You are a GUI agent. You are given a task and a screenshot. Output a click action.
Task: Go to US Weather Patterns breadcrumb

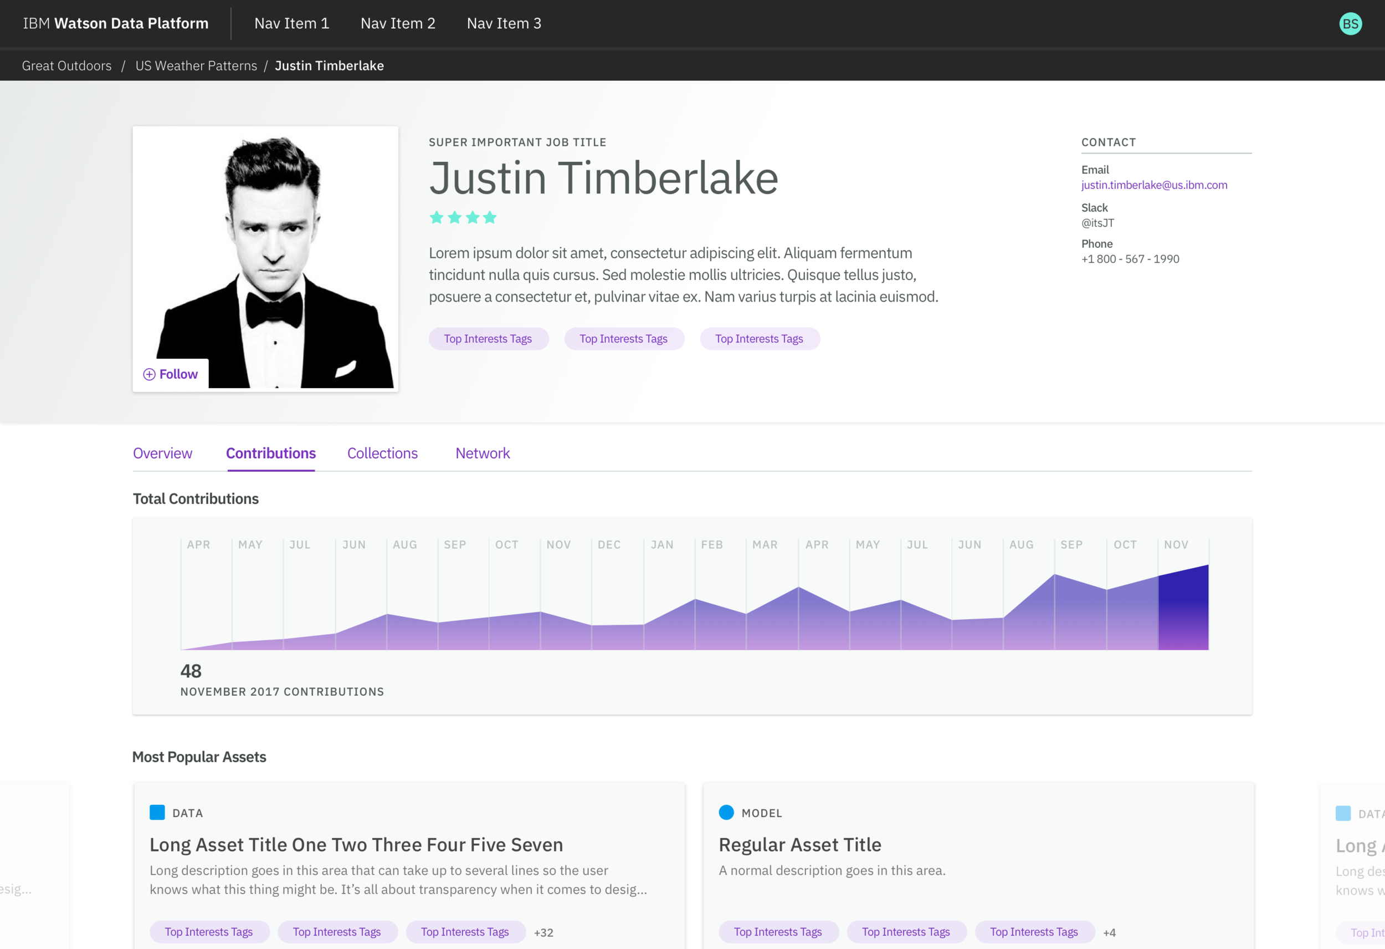[196, 65]
